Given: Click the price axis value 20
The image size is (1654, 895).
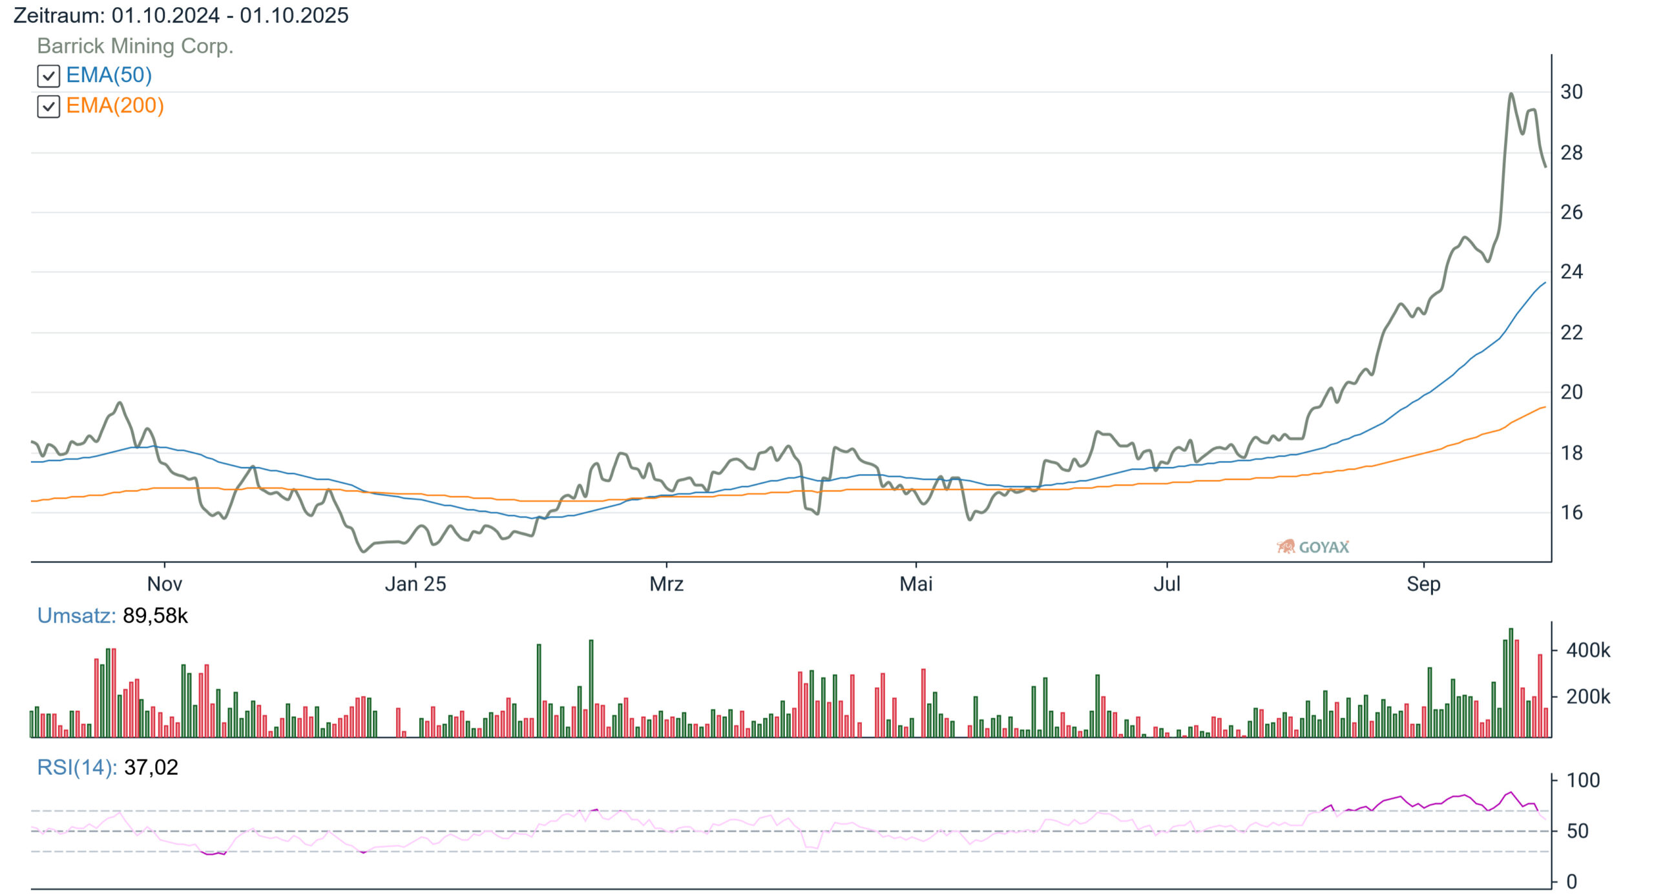Looking at the screenshot, I should (x=1571, y=391).
